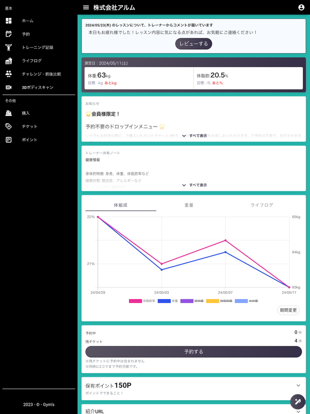This screenshot has height=414, width=310.
Task: Click the 3Dボディスキャン camera icon
Action: (x=9, y=87)
